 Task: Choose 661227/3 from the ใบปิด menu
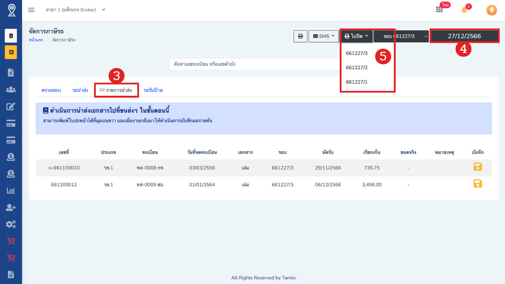click(x=357, y=53)
